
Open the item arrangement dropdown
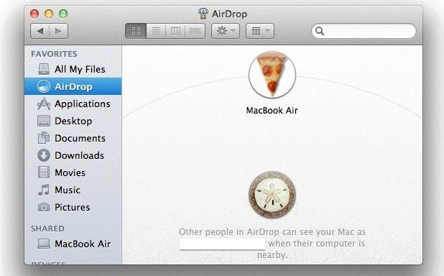point(260,31)
